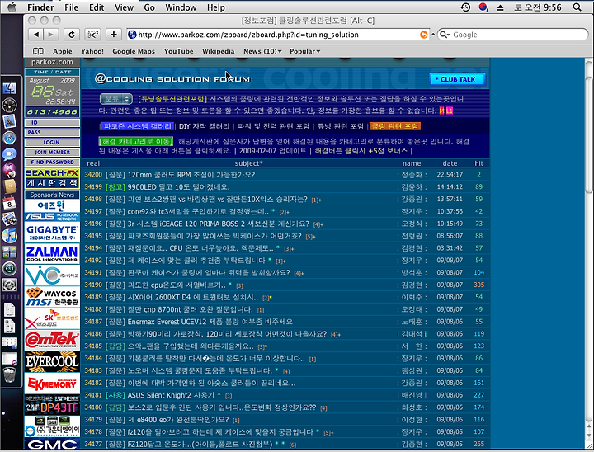Expand the News (10) bookmarks folder

pos(262,51)
